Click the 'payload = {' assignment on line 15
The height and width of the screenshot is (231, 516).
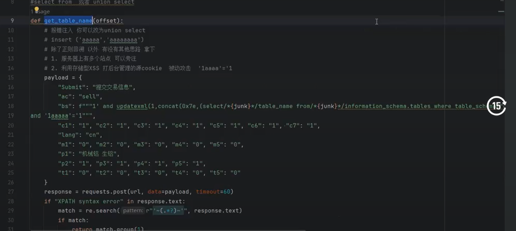[63, 77]
